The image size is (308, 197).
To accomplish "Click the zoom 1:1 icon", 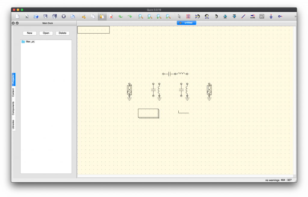I will tap(150, 17).
